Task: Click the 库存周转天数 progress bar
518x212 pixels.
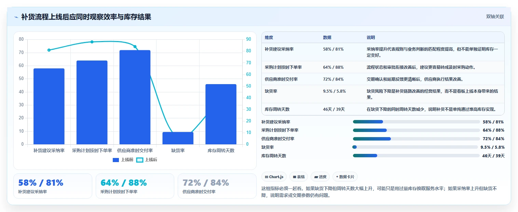Action: coord(417,156)
